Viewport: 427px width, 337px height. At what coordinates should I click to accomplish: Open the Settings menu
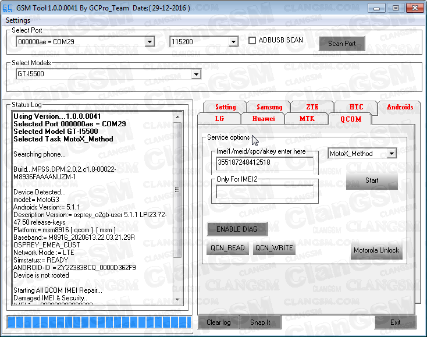coord(18,20)
